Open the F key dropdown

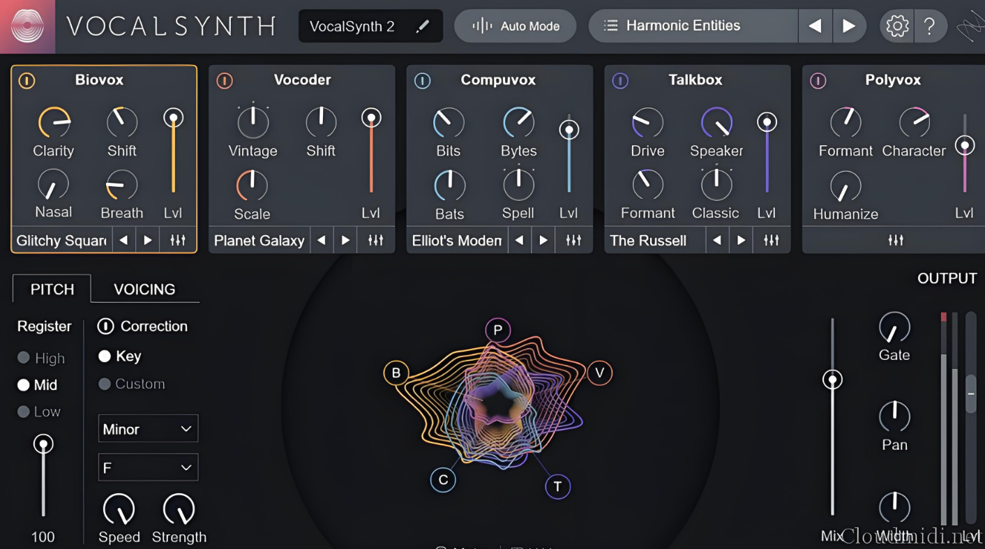pyautogui.click(x=148, y=467)
